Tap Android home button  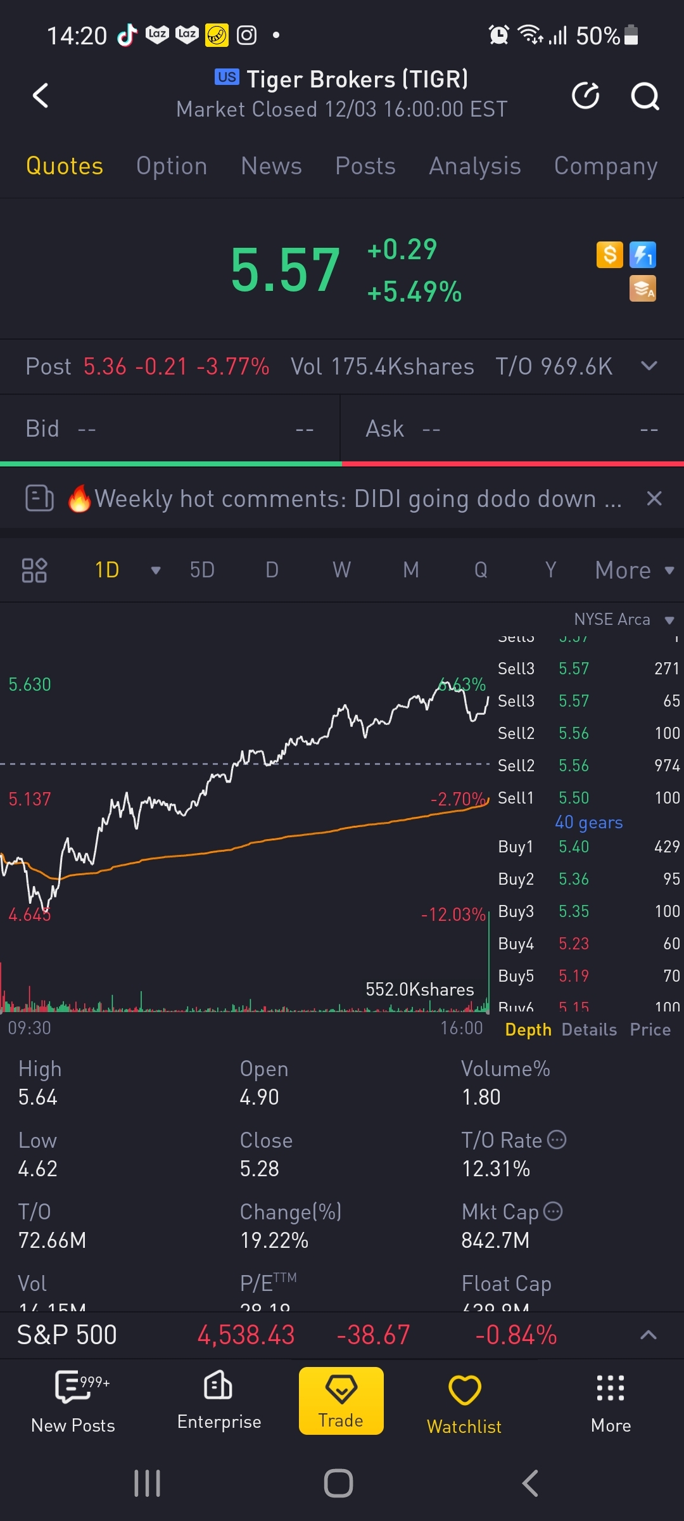(338, 1484)
